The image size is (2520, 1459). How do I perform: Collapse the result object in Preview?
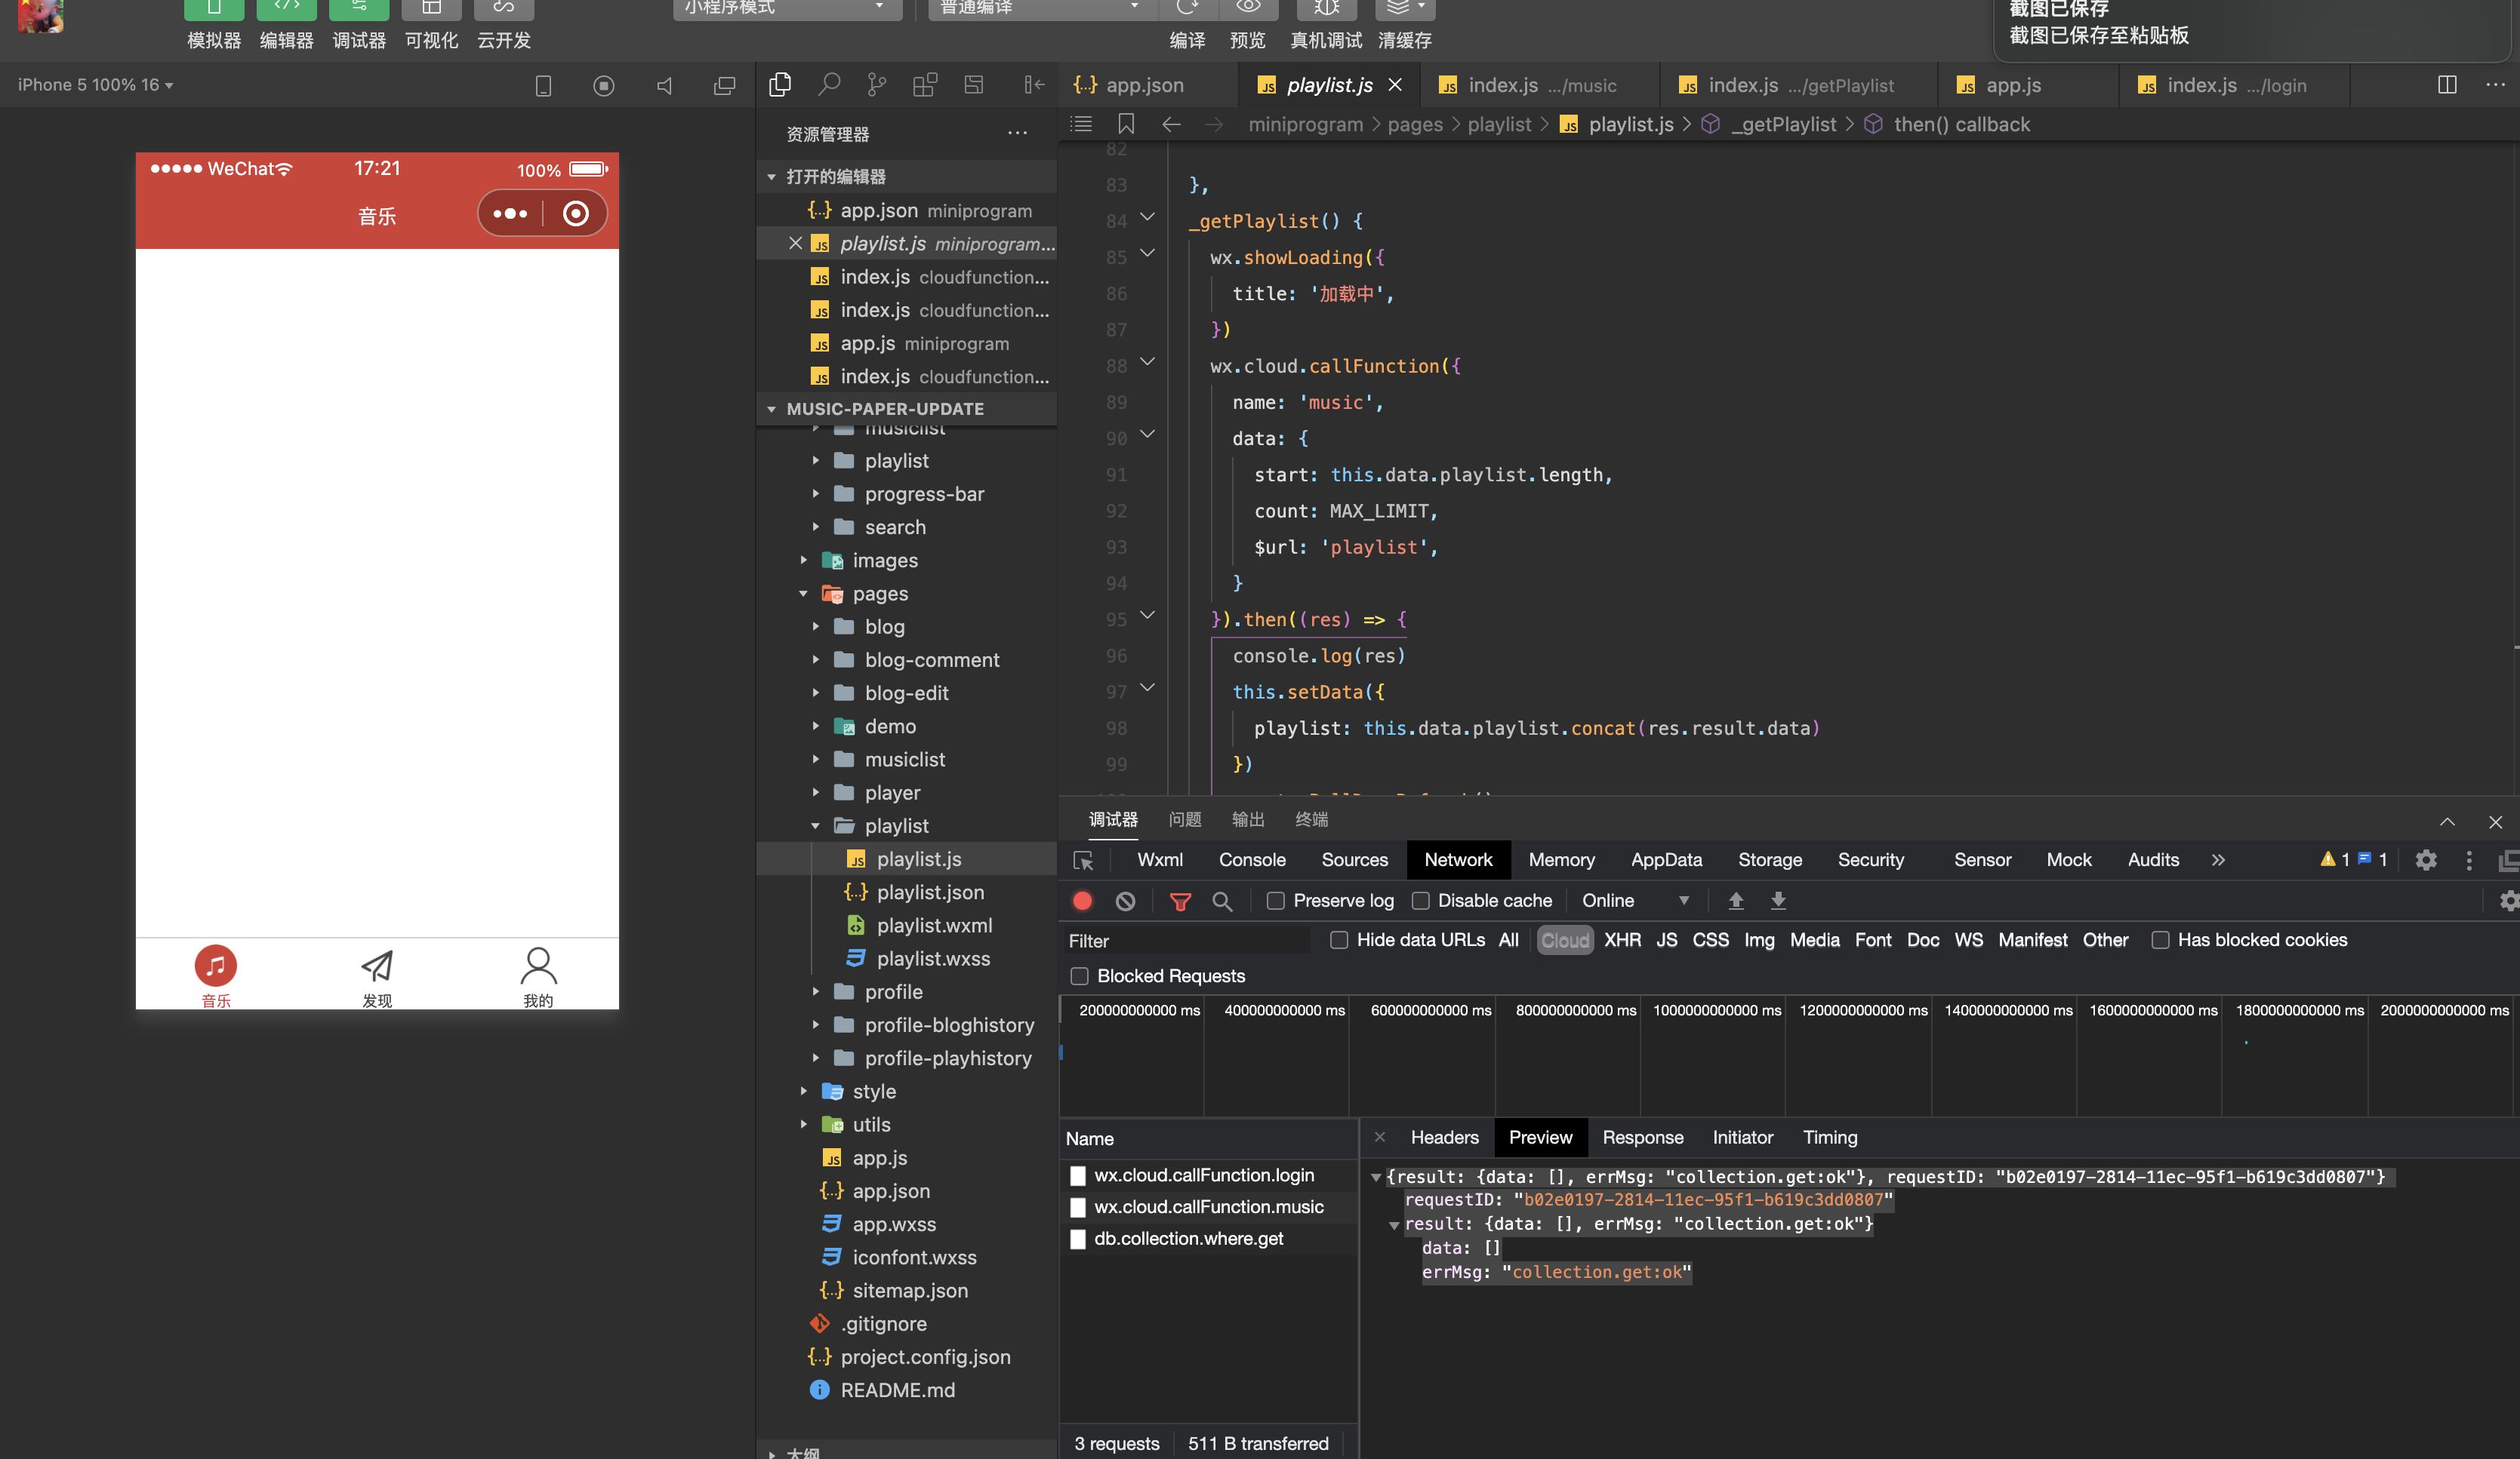[x=1393, y=1225]
